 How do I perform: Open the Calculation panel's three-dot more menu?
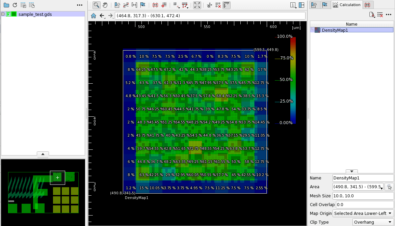pyautogui.click(x=389, y=15)
